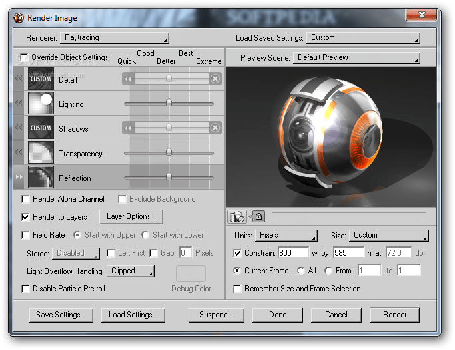
Task: Open the Load Saved Settings dropdown
Action: point(363,38)
